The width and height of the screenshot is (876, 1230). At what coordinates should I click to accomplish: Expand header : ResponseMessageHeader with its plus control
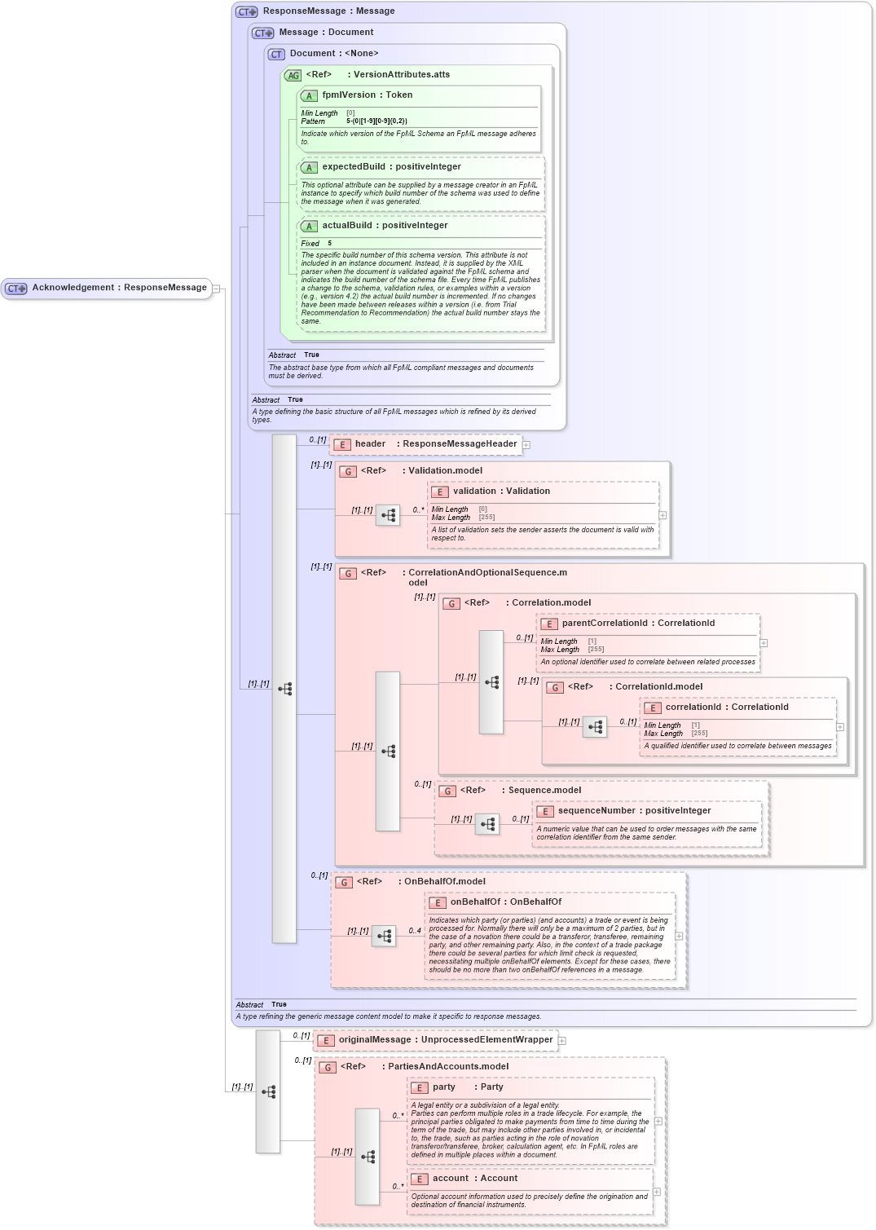[x=528, y=444]
